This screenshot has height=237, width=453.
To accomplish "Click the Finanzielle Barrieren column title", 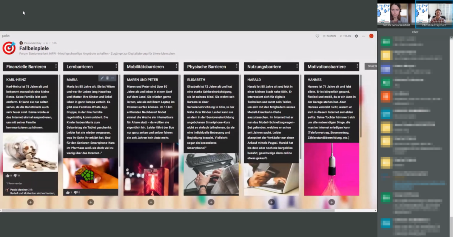I will tap(26, 67).
